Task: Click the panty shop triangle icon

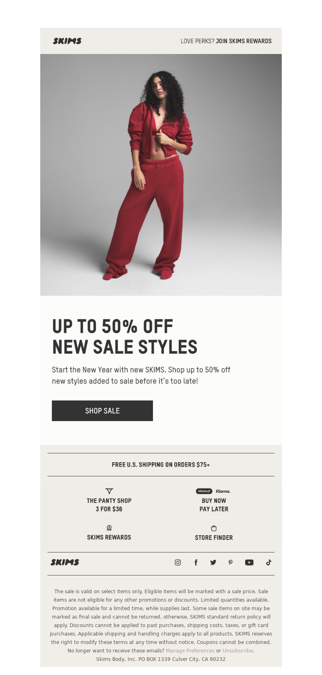Action: pyautogui.click(x=109, y=491)
